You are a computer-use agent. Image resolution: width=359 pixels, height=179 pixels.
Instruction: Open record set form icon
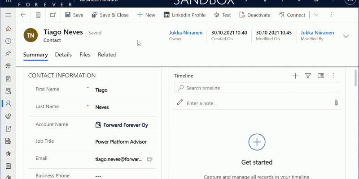point(38,15)
